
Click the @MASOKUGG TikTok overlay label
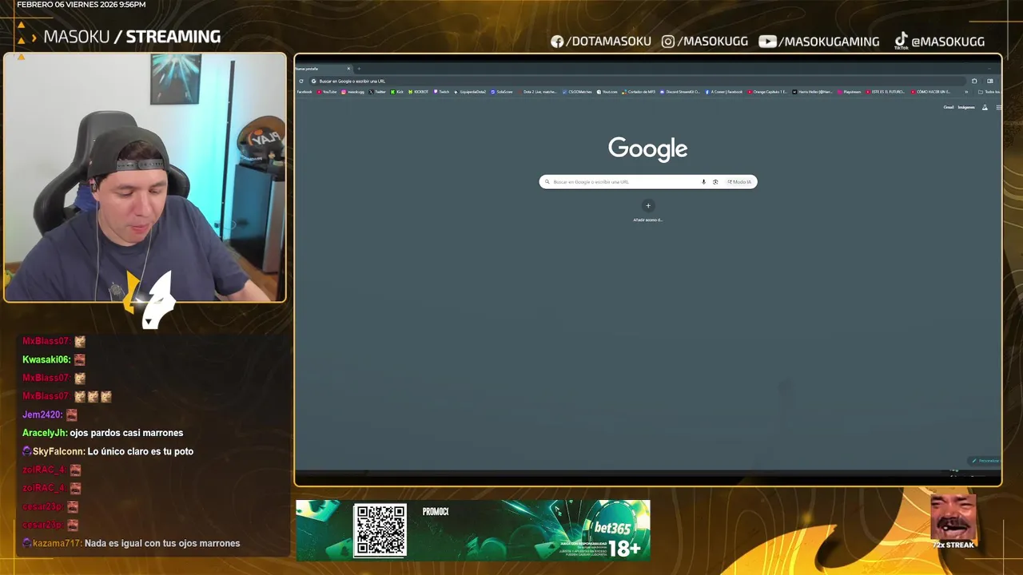click(x=939, y=42)
